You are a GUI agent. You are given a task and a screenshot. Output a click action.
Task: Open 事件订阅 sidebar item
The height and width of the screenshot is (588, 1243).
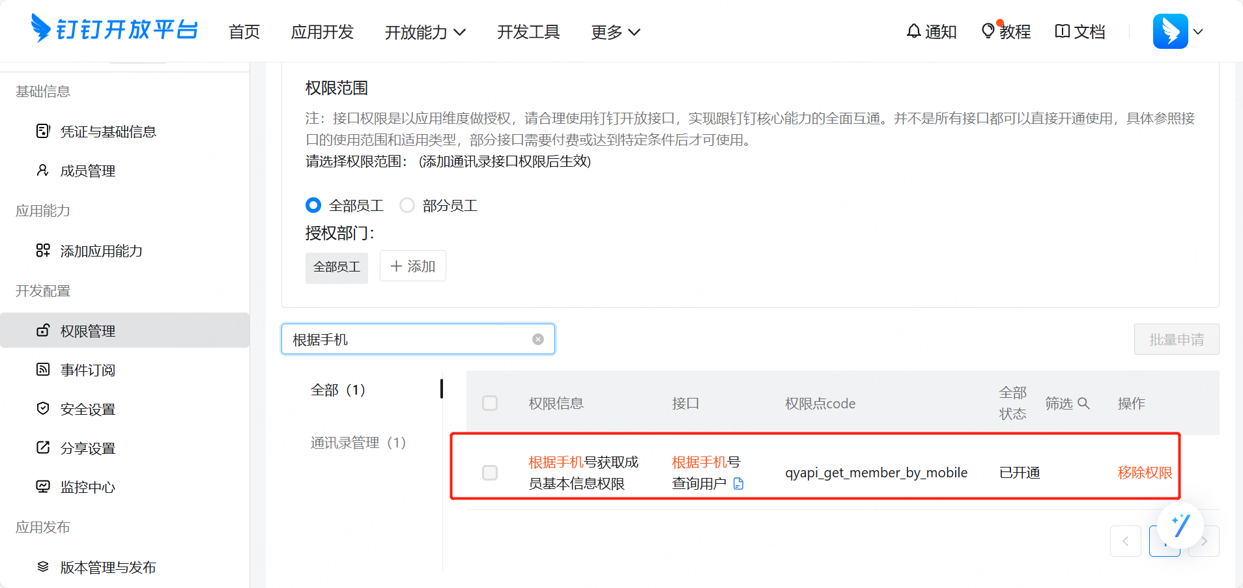click(124, 370)
